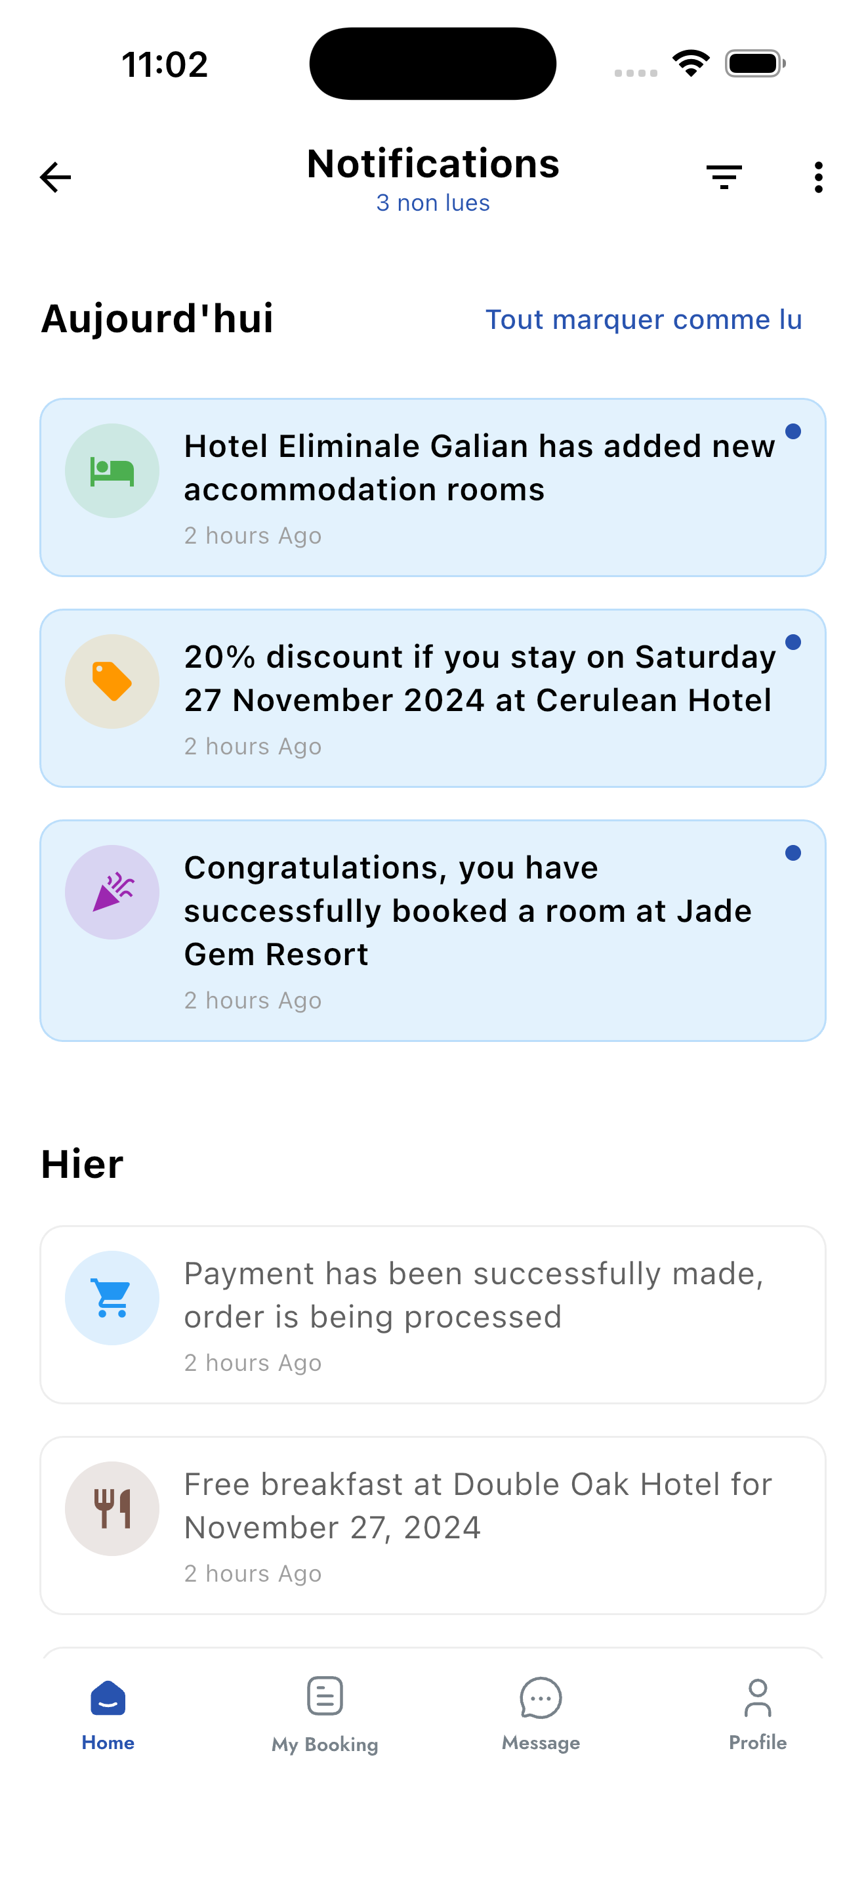
Task: Switch to the Home tab
Action: click(108, 1714)
